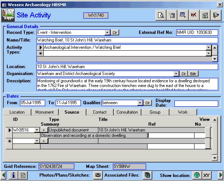Image resolution: width=224 pixels, height=181 pixels.
Task: Click the monument stones icon
Action: [205, 15]
